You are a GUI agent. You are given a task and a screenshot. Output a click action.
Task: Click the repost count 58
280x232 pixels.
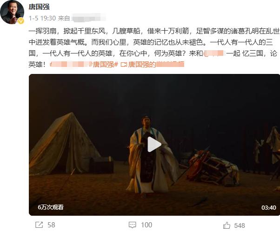(x=51, y=225)
